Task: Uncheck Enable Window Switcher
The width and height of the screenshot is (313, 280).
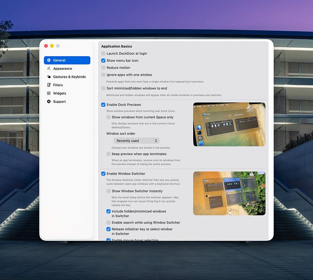Action: pyautogui.click(x=103, y=174)
